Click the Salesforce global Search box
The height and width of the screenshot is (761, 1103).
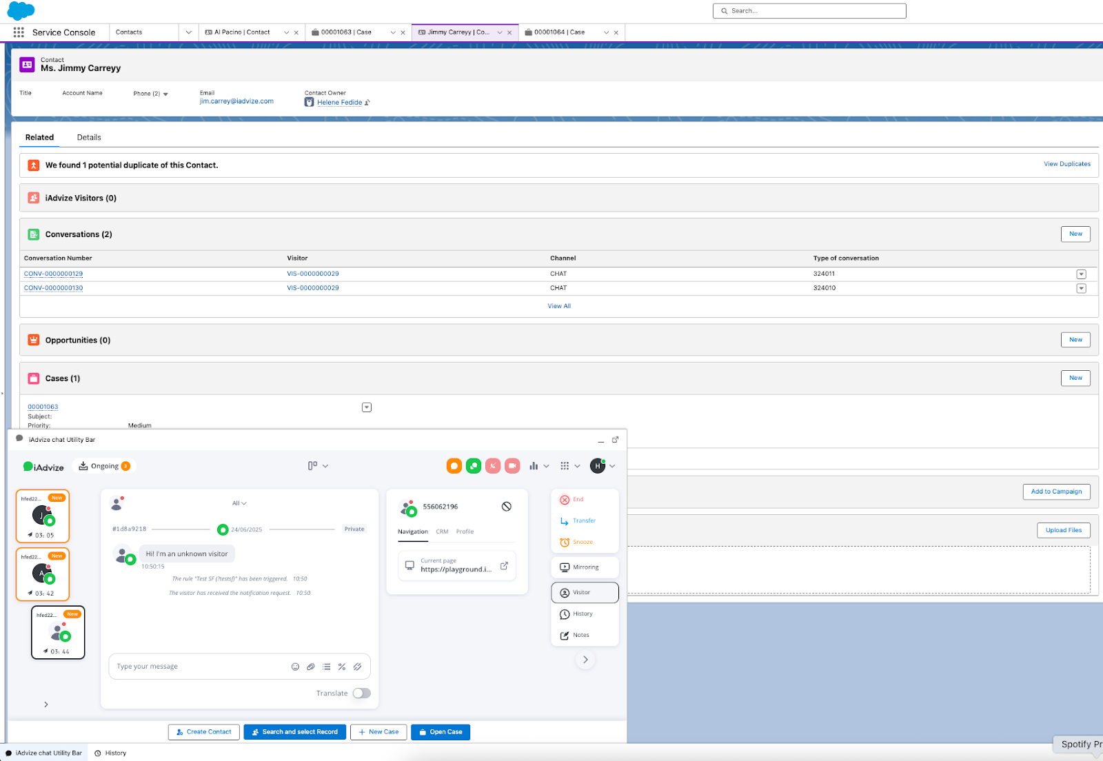coord(809,11)
